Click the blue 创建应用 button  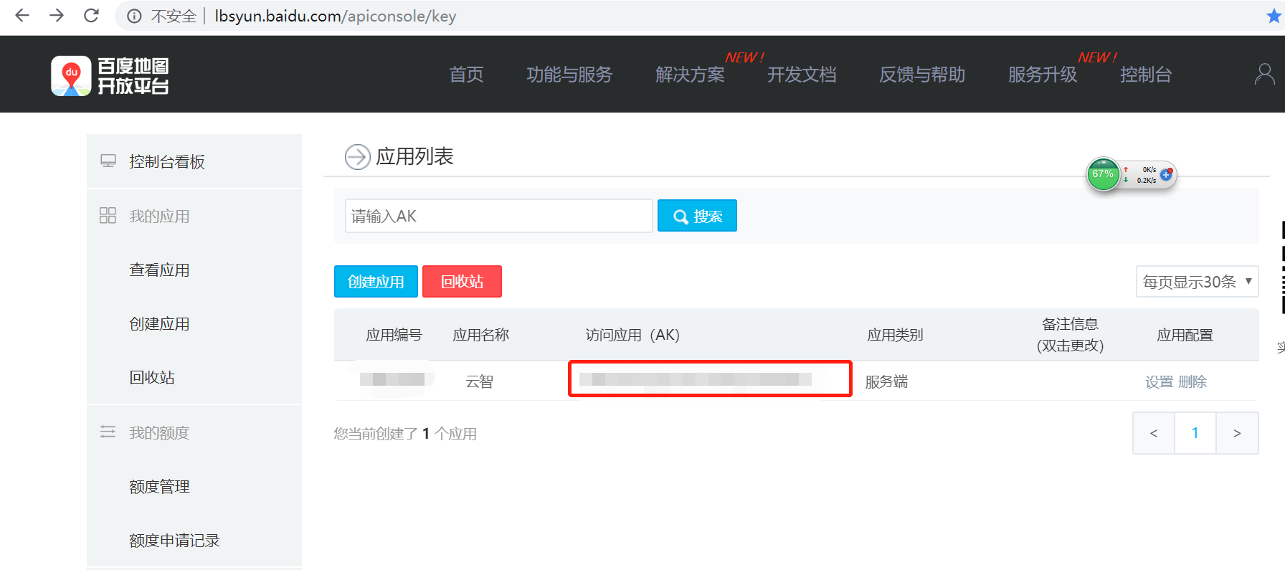[376, 281]
